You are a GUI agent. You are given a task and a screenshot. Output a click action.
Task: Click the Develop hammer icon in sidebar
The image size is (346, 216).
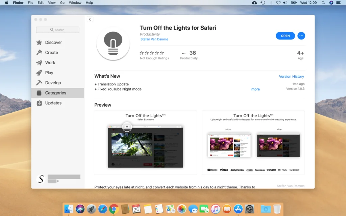click(39, 83)
